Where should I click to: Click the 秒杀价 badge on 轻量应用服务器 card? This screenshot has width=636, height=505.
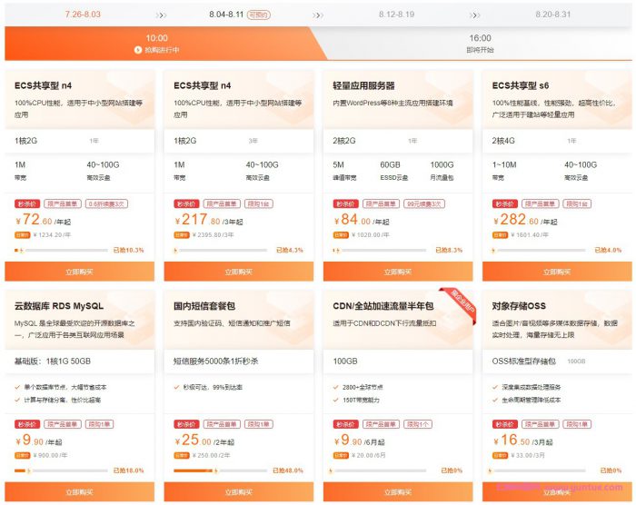pos(344,204)
